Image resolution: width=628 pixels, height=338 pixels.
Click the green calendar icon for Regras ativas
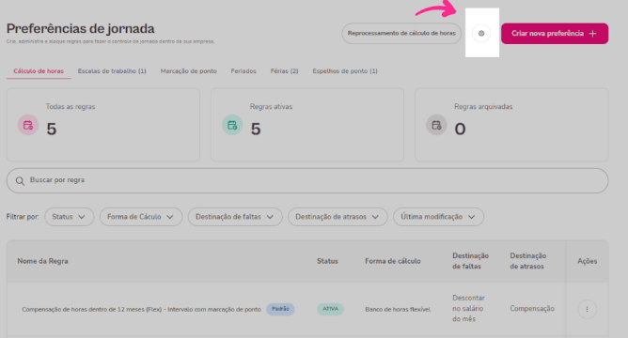click(232, 125)
